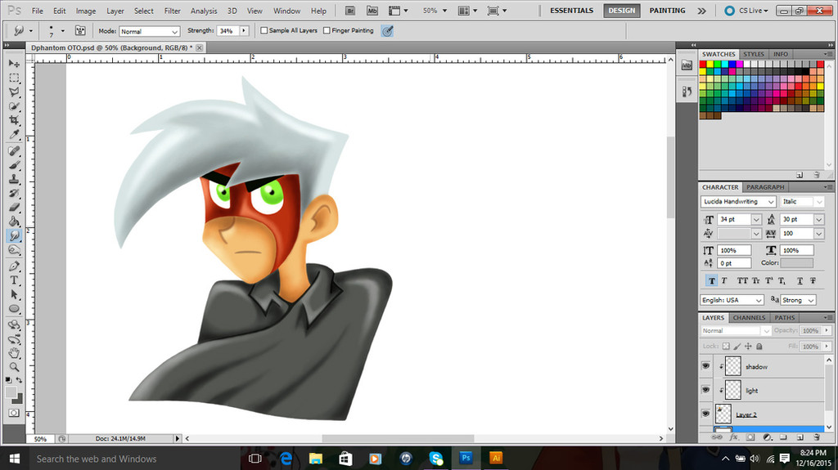Hide Layer 2 visibility eye
Viewport: 838px width, 470px height.
click(705, 414)
